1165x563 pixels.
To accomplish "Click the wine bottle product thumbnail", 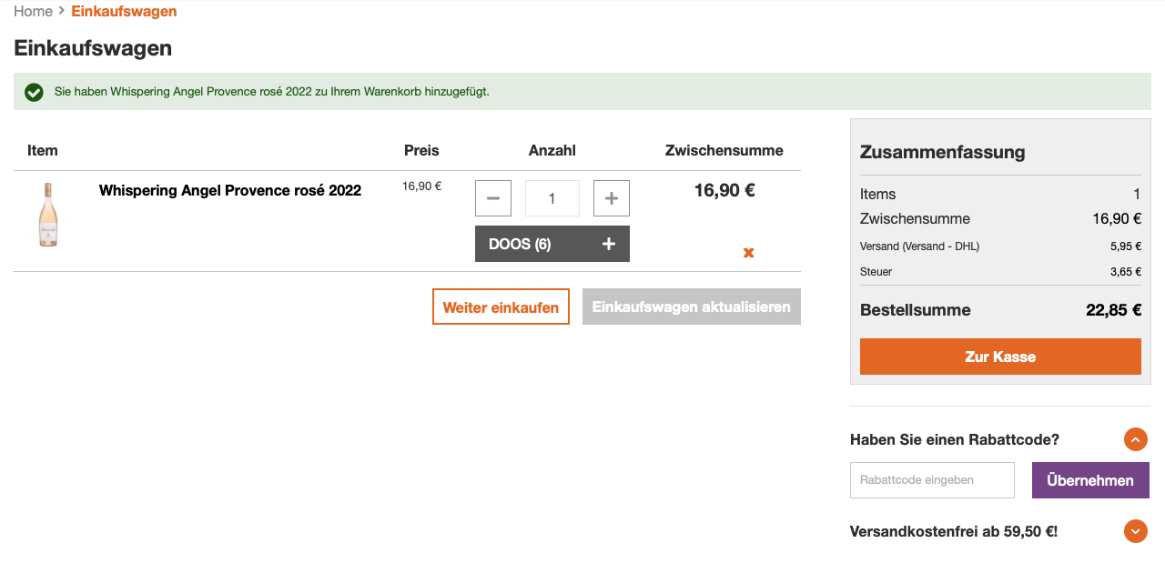I will click(x=48, y=216).
